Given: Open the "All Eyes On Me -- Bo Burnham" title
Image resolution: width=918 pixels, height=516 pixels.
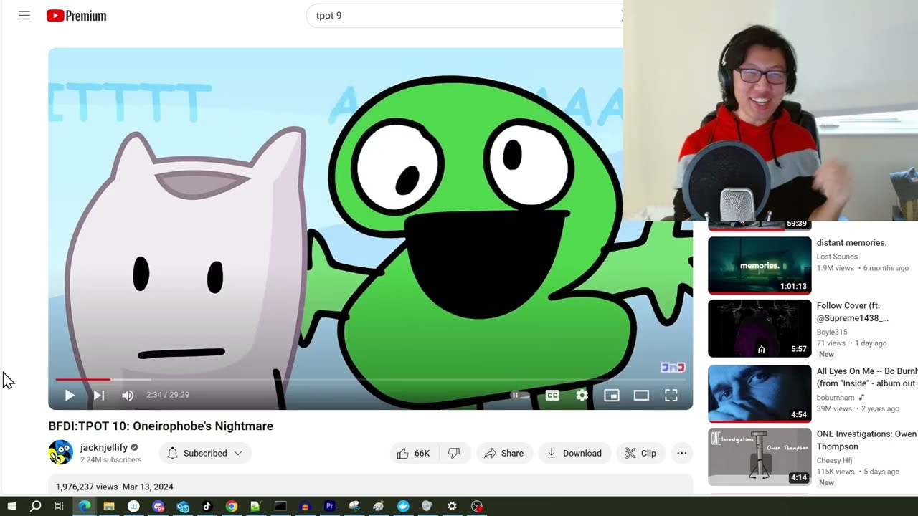Looking at the screenshot, I should pyautogui.click(x=867, y=377).
